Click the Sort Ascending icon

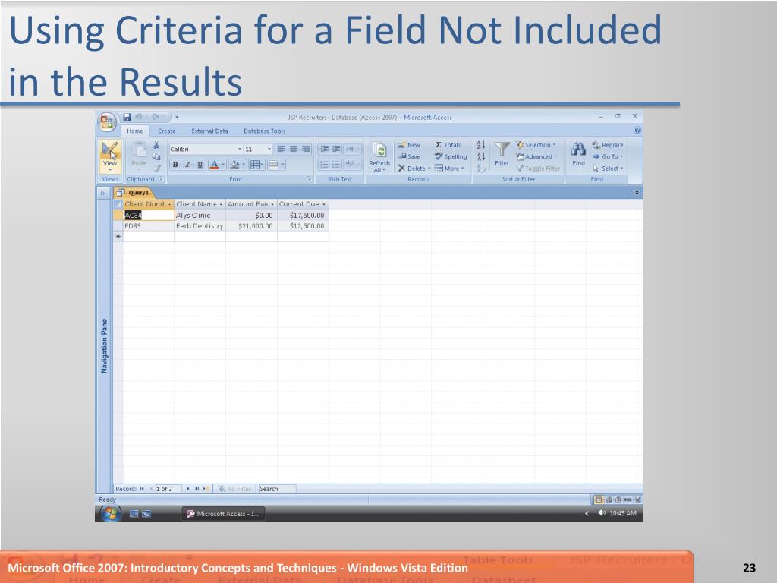[x=480, y=145]
